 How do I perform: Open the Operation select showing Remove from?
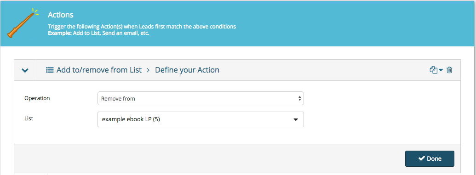(201, 98)
